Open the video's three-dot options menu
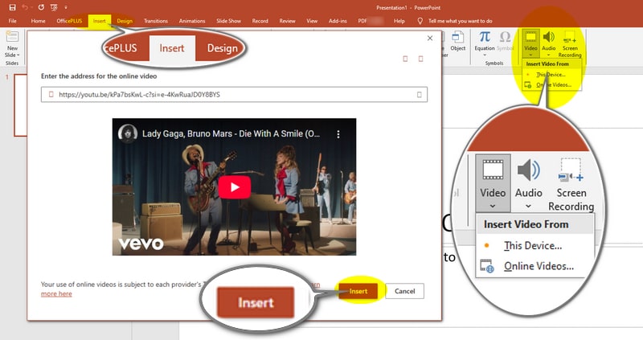 [x=338, y=134]
